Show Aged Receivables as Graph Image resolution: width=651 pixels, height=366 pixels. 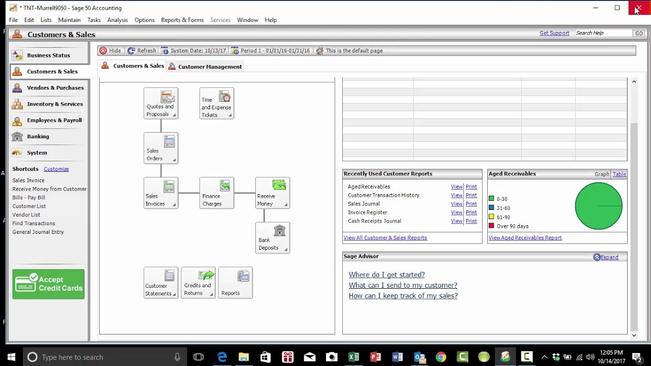pos(602,174)
